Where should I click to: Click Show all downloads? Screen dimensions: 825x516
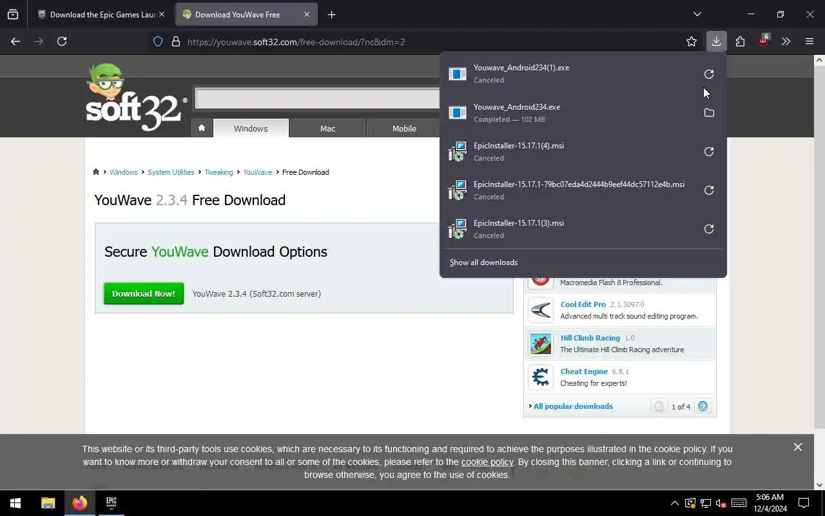483,263
